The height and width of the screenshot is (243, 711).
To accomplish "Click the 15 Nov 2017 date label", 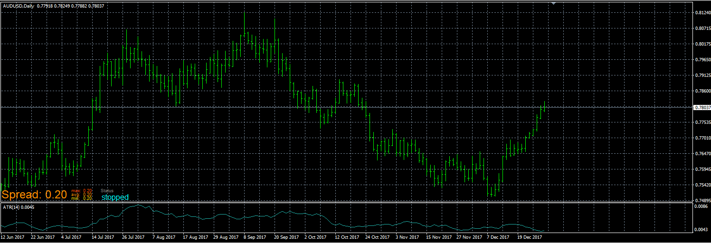I will tap(438, 236).
